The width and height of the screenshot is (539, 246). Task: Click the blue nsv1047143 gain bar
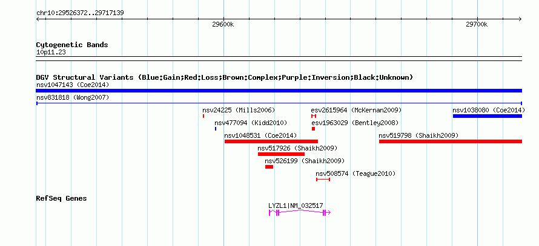279,91
